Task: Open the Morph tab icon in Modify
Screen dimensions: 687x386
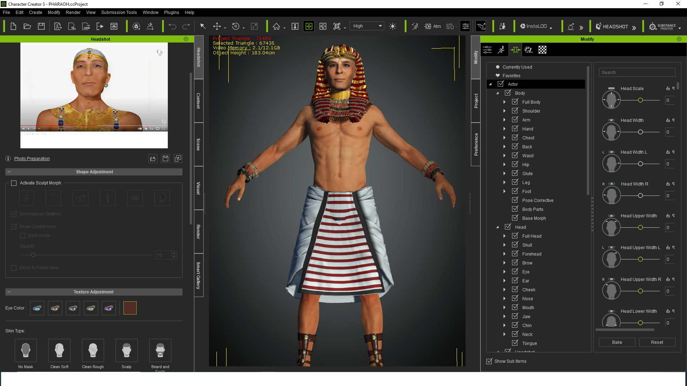Action: point(515,50)
